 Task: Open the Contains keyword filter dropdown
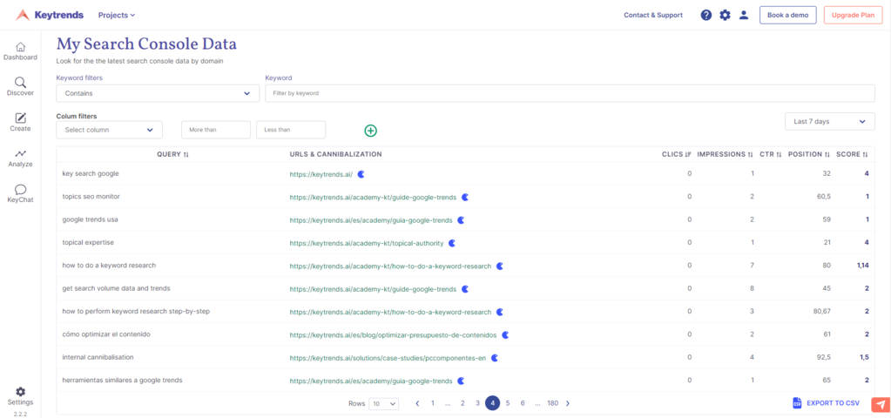(x=158, y=93)
